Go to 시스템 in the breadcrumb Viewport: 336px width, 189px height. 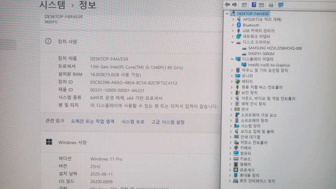[52, 5]
